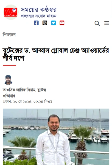Open the Twitter bird icon
The image size is (112, 165).
point(53,23)
